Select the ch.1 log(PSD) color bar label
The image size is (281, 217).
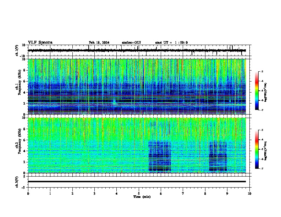265,93
